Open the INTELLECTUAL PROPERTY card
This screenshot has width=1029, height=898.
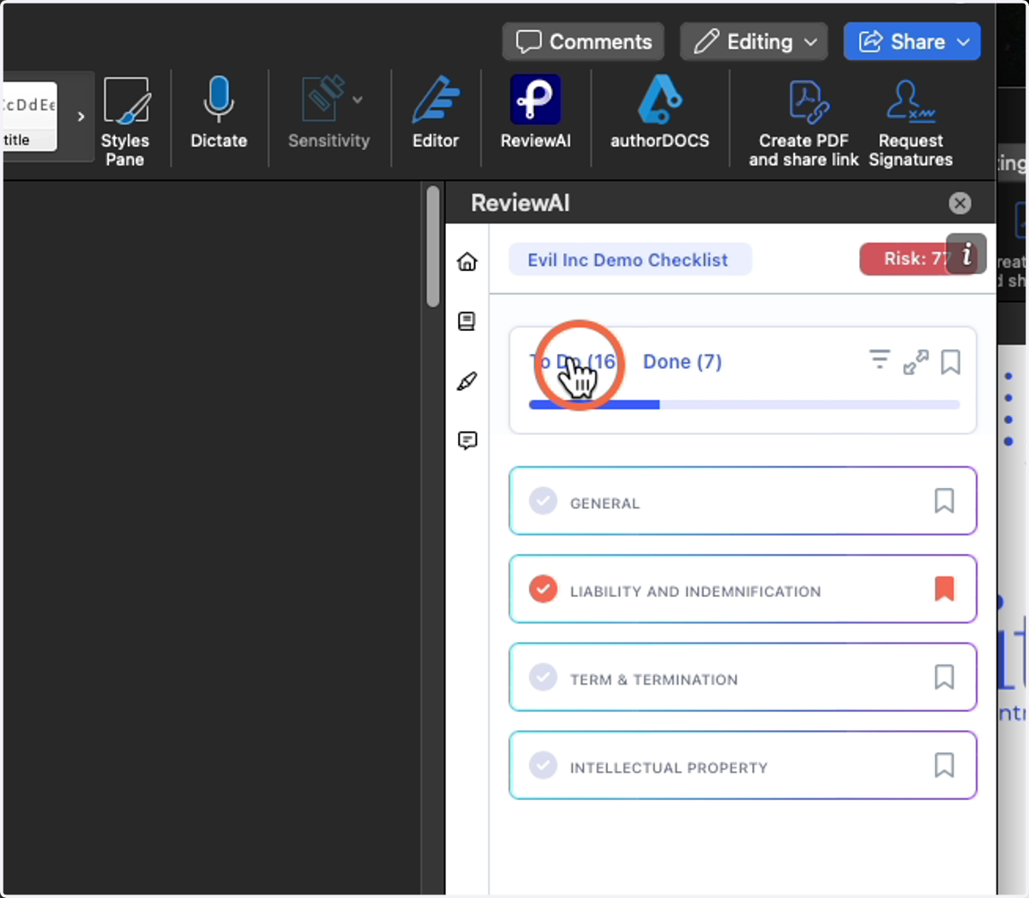click(743, 765)
